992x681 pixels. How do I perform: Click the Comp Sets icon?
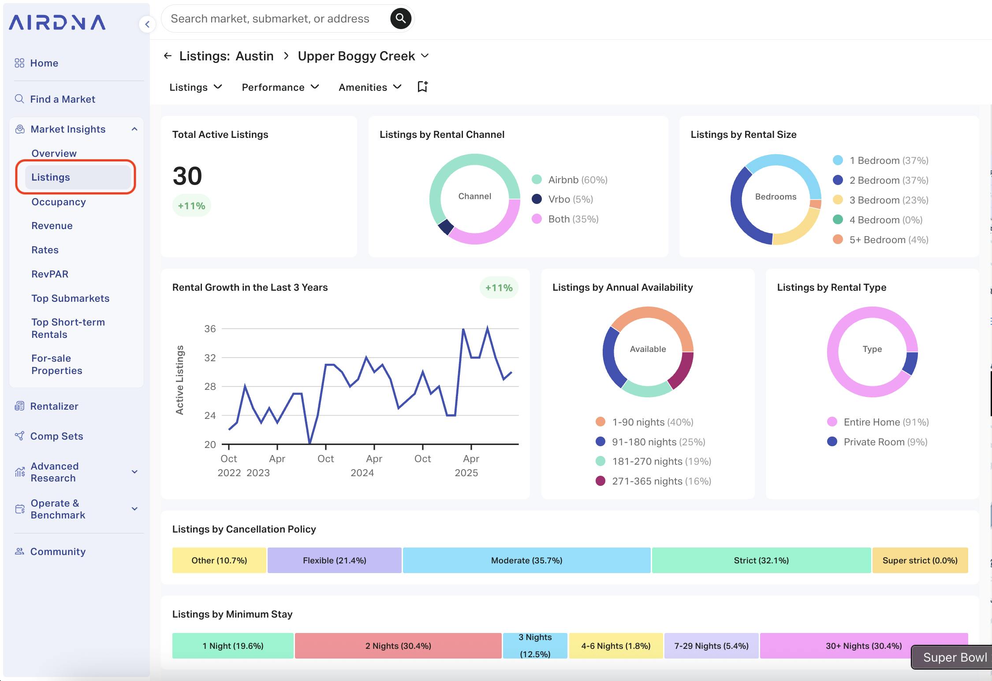pos(19,436)
